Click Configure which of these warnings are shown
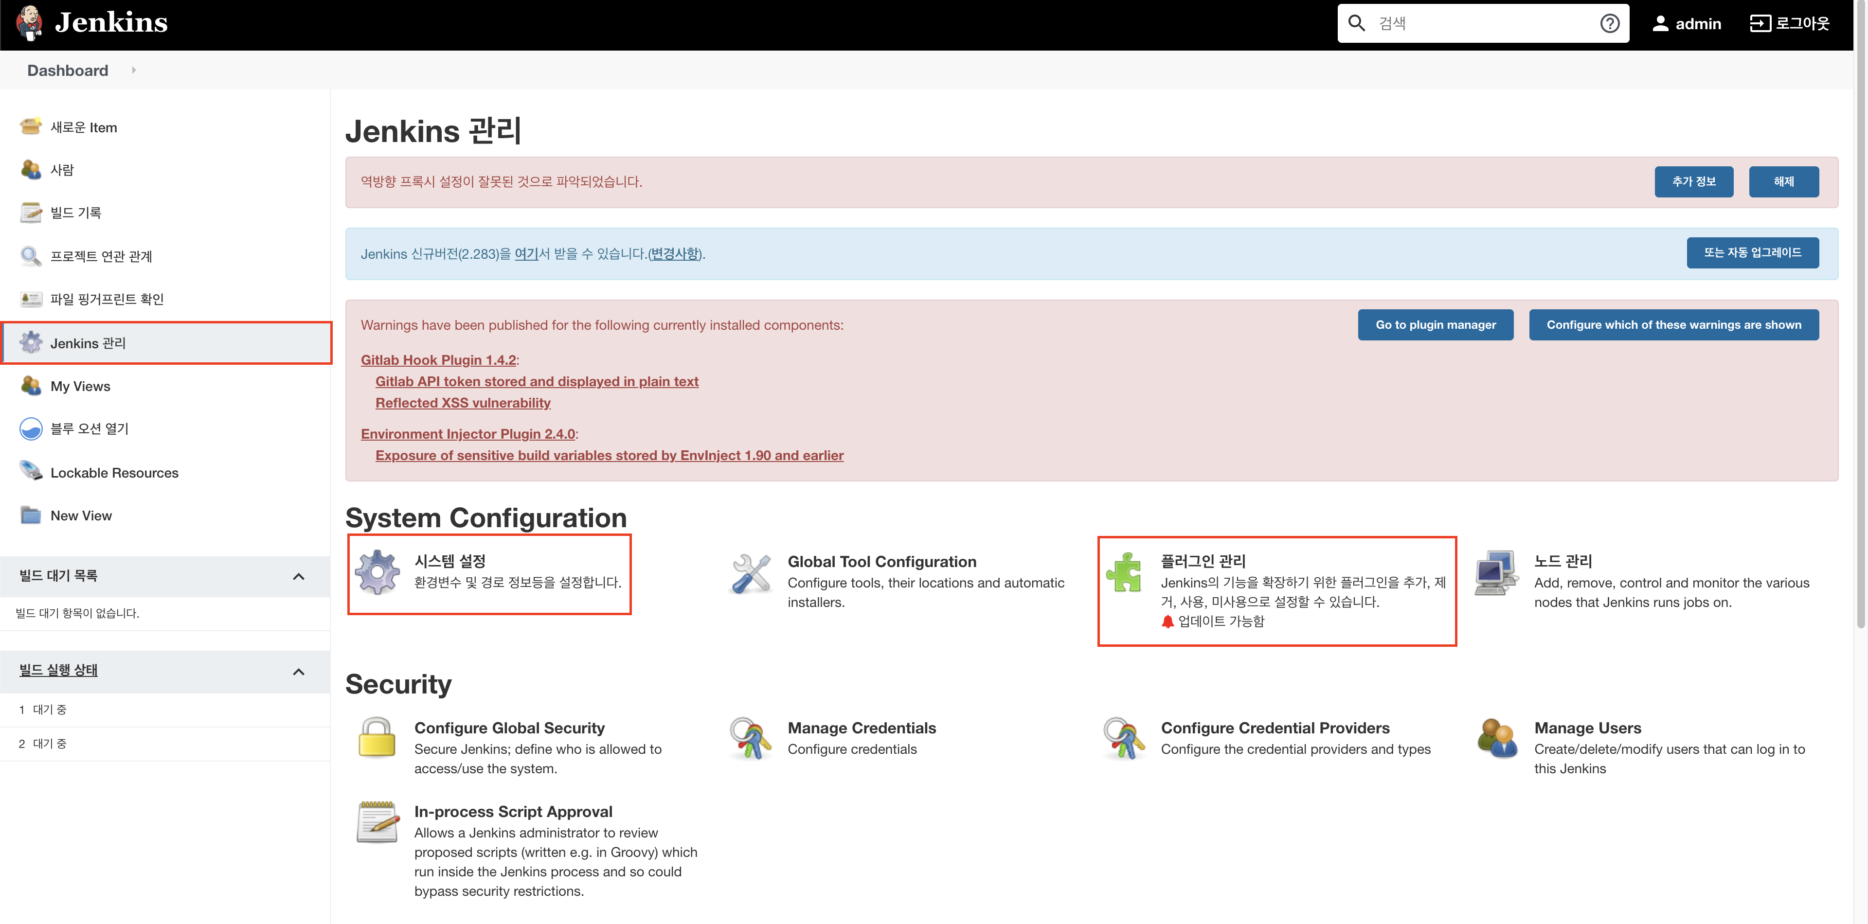This screenshot has width=1868, height=924. tap(1673, 325)
